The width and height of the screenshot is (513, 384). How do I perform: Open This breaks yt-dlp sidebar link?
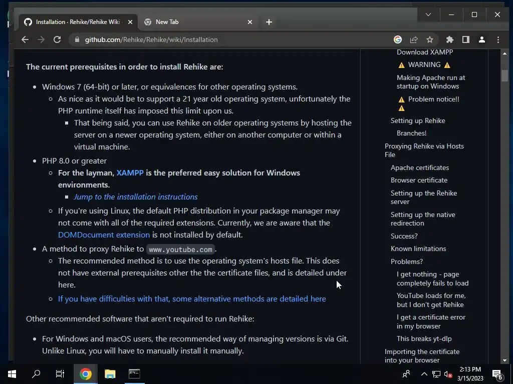pos(424,339)
